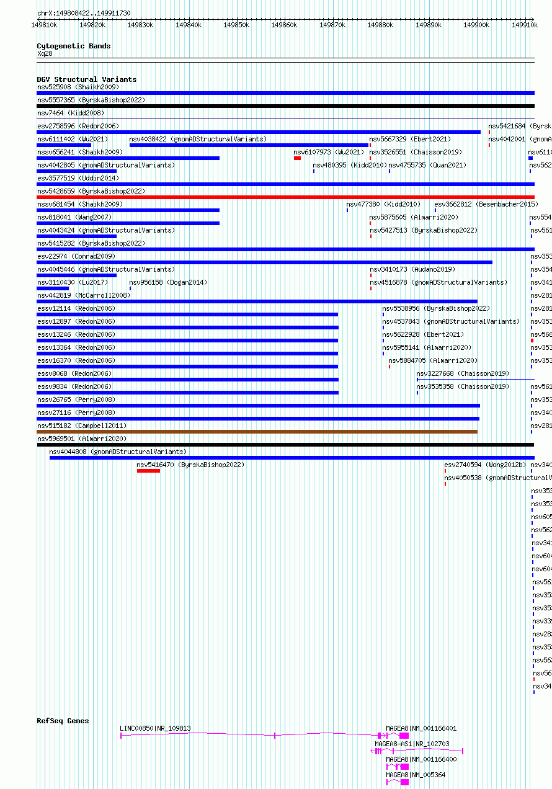Open the Cytogenetic Bands track title
Screen dimensions: 552x789
[74, 46]
